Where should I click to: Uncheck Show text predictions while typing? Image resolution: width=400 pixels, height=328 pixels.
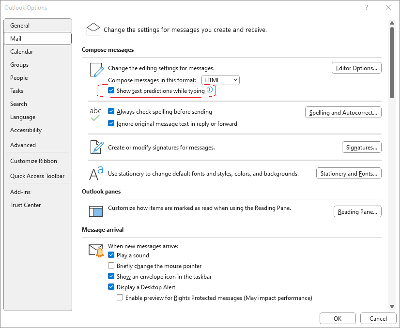pos(111,90)
